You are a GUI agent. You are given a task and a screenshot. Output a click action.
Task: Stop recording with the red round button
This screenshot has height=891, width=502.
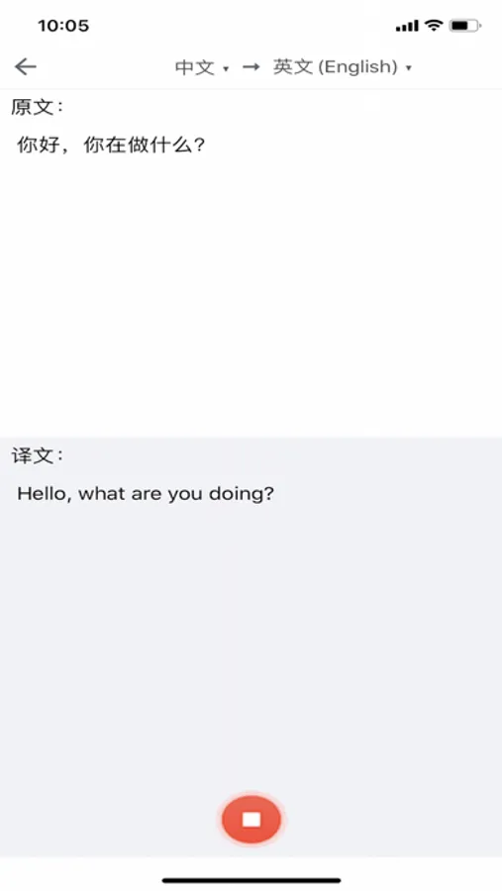tap(251, 819)
